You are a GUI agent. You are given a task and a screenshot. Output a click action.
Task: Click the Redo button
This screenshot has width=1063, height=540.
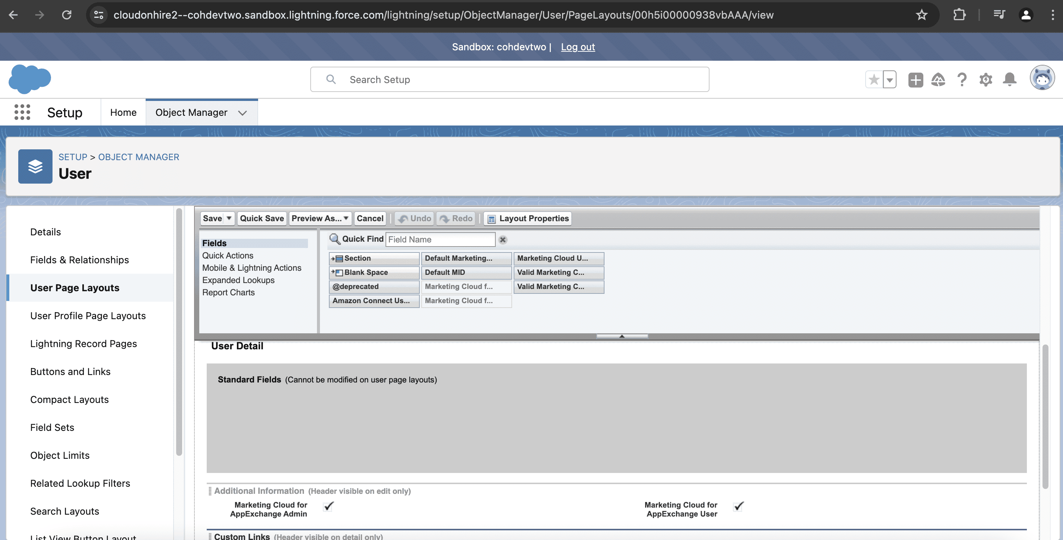click(x=456, y=219)
